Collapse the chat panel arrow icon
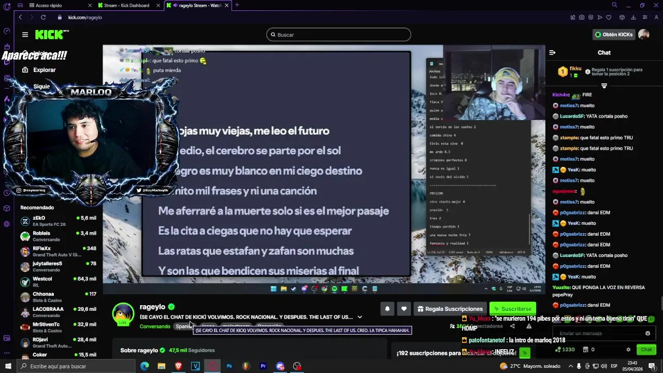The width and height of the screenshot is (663, 373). coord(552,52)
